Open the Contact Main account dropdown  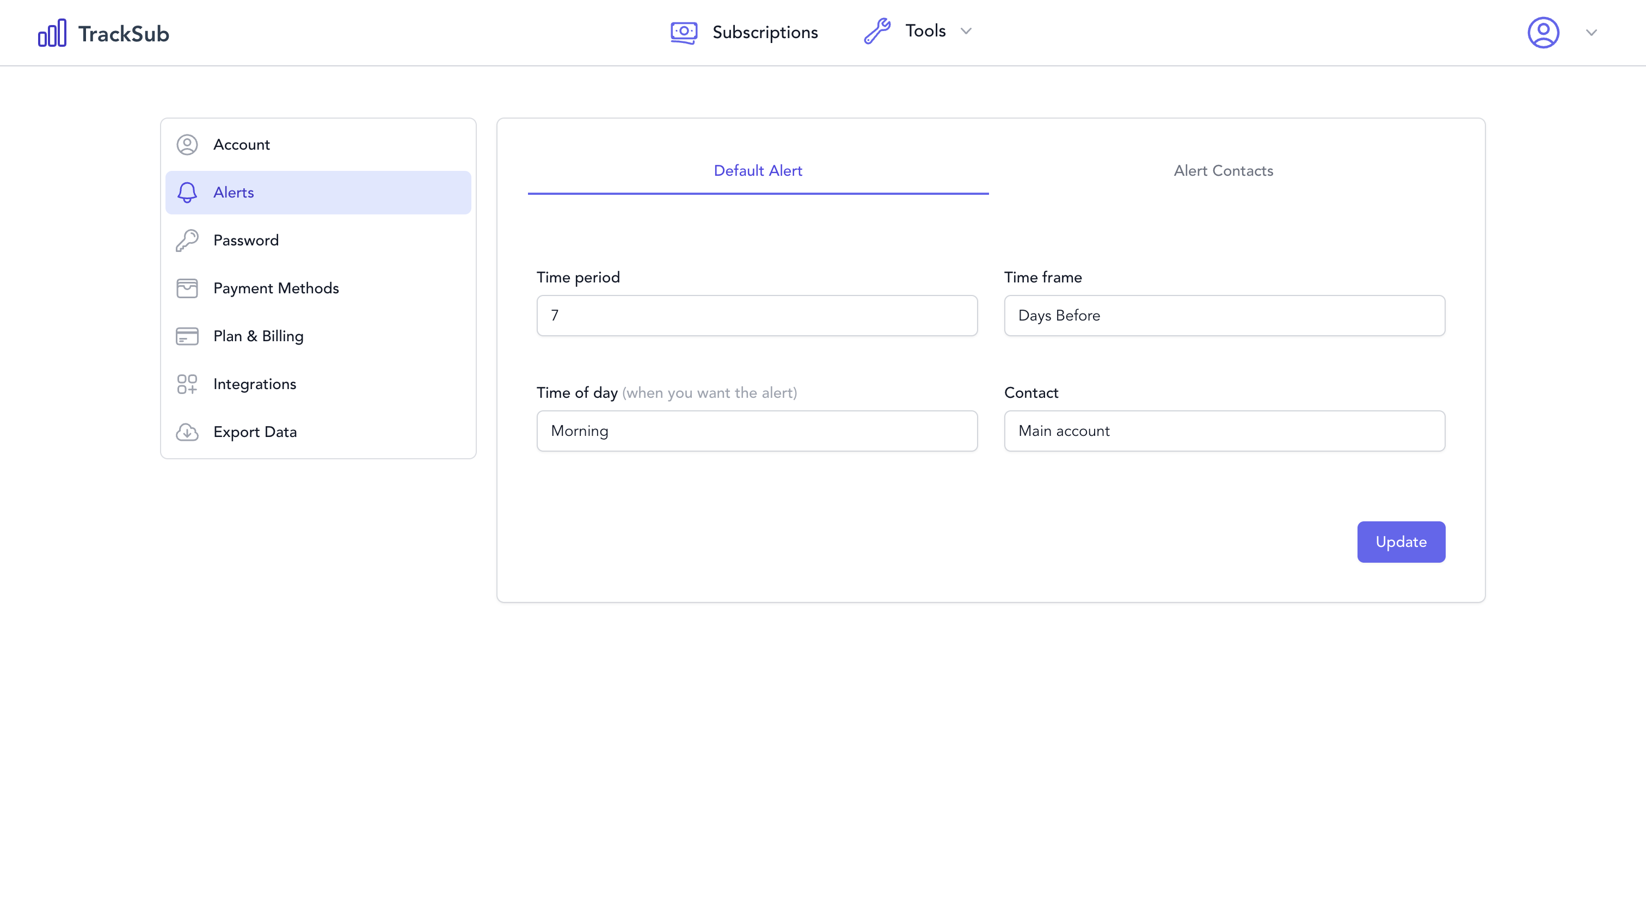[x=1224, y=430]
